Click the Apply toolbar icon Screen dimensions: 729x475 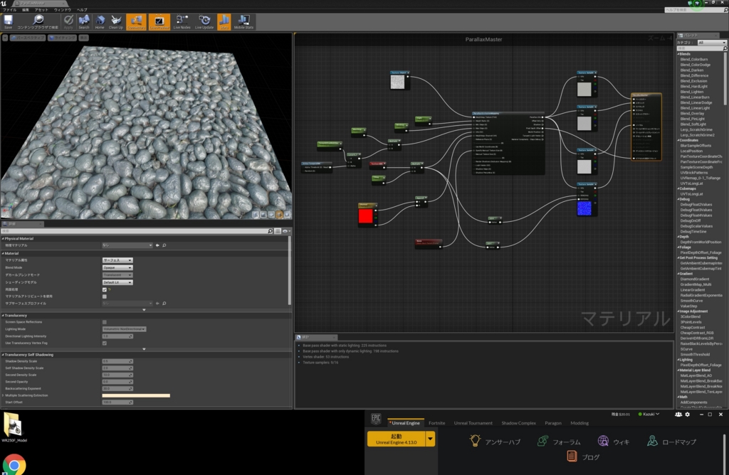[68, 21]
